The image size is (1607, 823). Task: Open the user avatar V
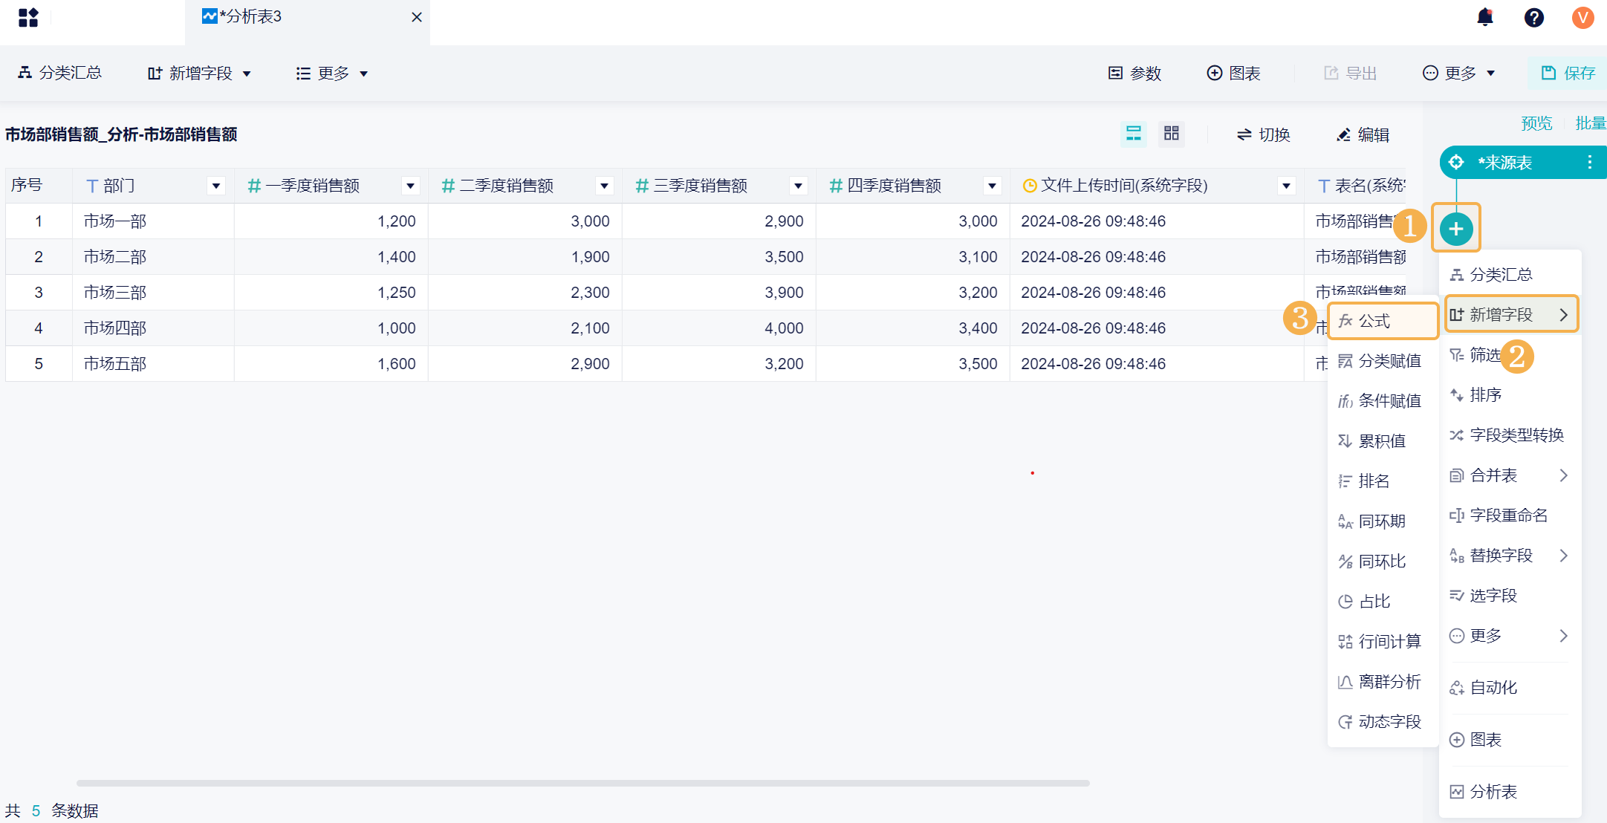click(x=1582, y=17)
